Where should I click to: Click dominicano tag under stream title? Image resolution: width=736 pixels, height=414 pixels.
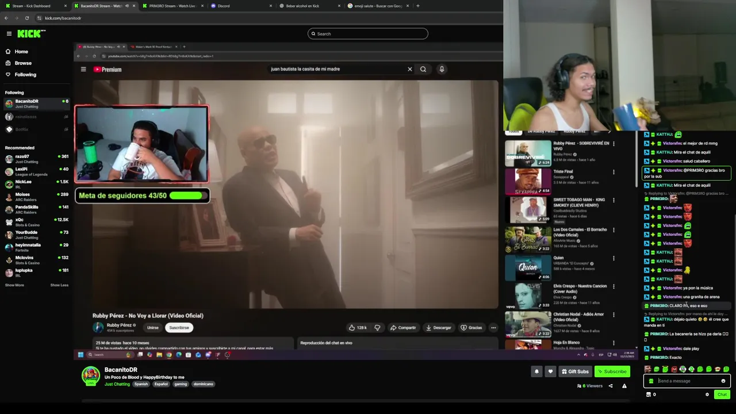tap(203, 384)
